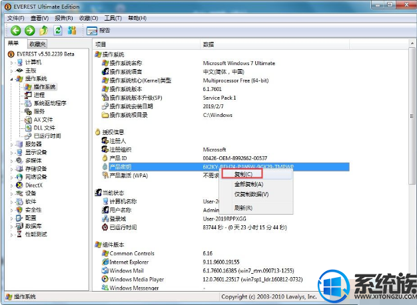Image resolution: width=417 pixels, height=305 pixels.
Task: Click the EVEREST v5.50.2239 Beta root icon
Action: (x=11, y=54)
